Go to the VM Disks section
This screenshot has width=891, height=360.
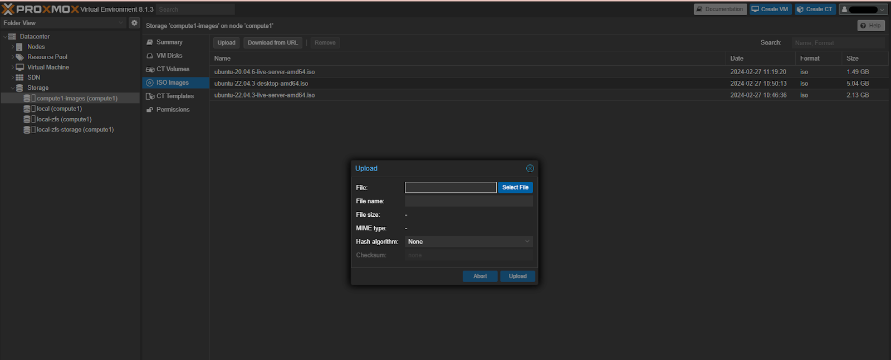169,56
